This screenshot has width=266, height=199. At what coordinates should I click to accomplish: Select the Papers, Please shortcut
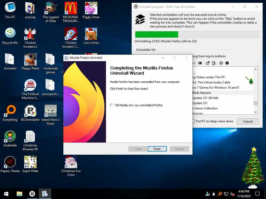[x=10, y=164]
